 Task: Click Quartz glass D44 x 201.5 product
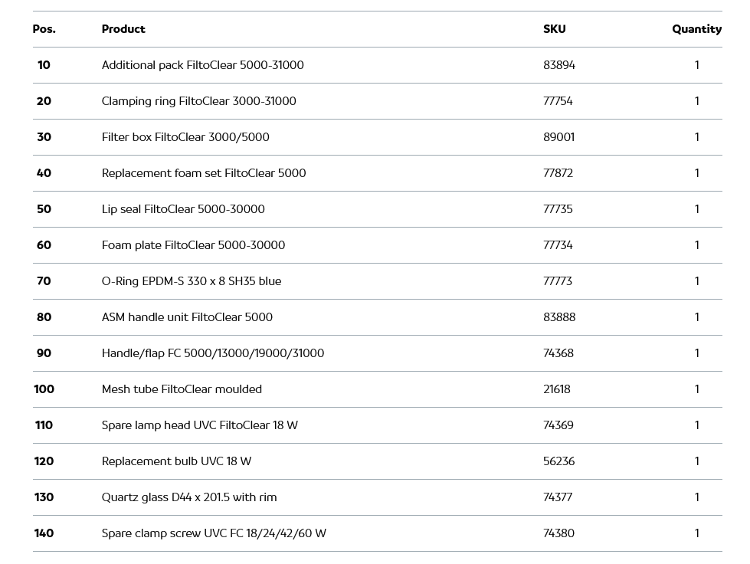pos(189,497)
